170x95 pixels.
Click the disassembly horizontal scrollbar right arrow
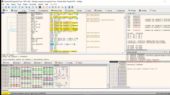(123, 53)
